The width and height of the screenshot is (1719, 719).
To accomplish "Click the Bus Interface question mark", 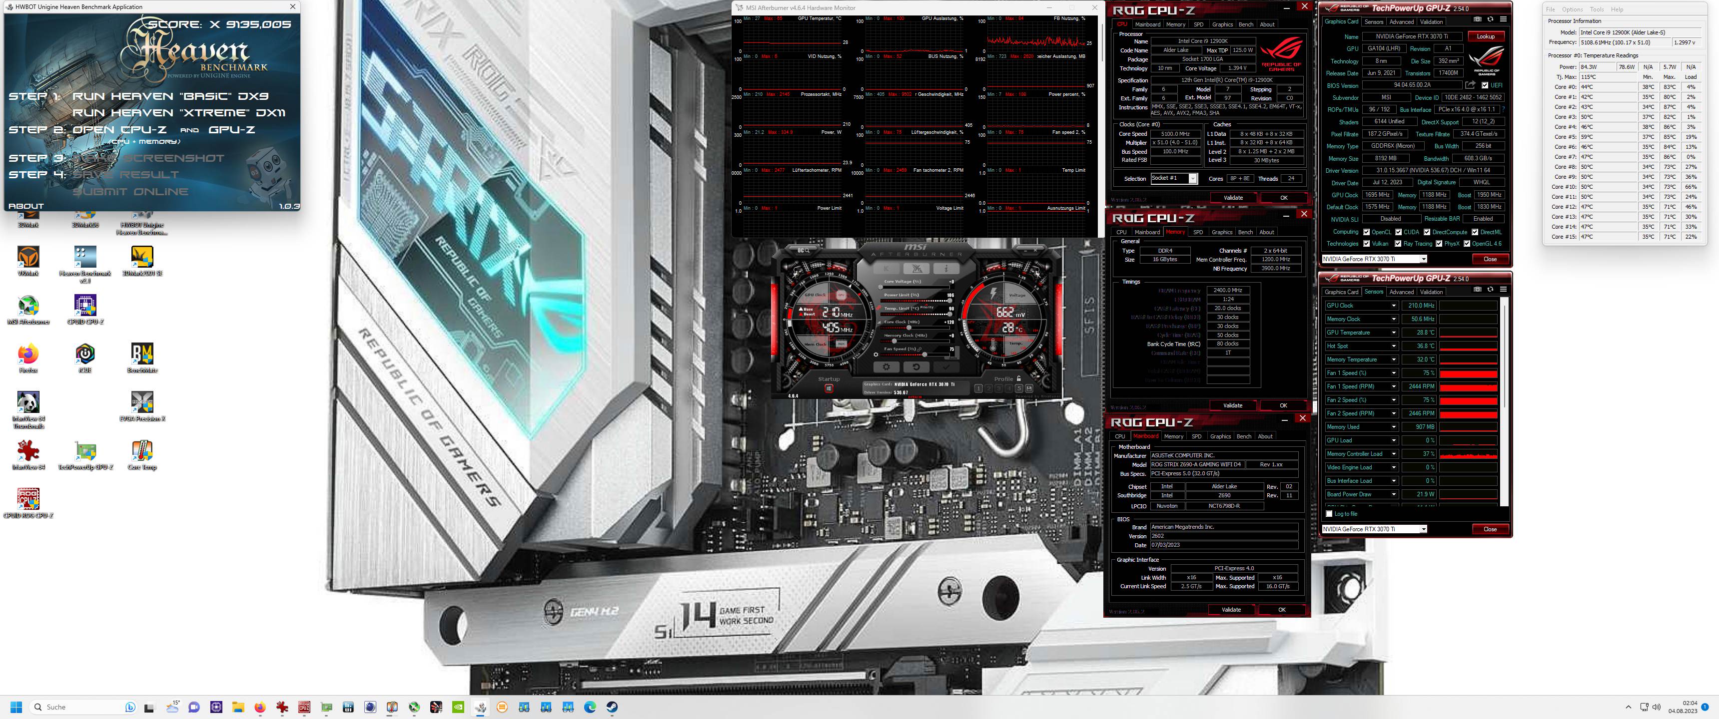I will 1504,109.
